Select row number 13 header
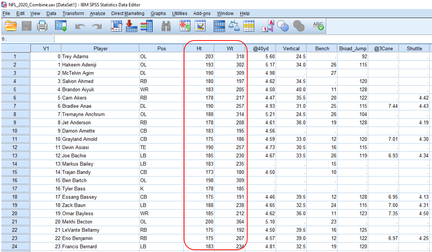Screen dimensions: 432x252 [15, 156]
